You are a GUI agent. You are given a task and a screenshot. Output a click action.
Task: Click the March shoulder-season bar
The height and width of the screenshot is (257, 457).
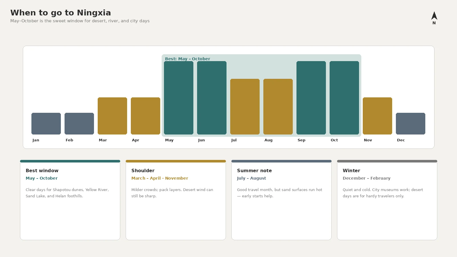[x=112, y=116]
